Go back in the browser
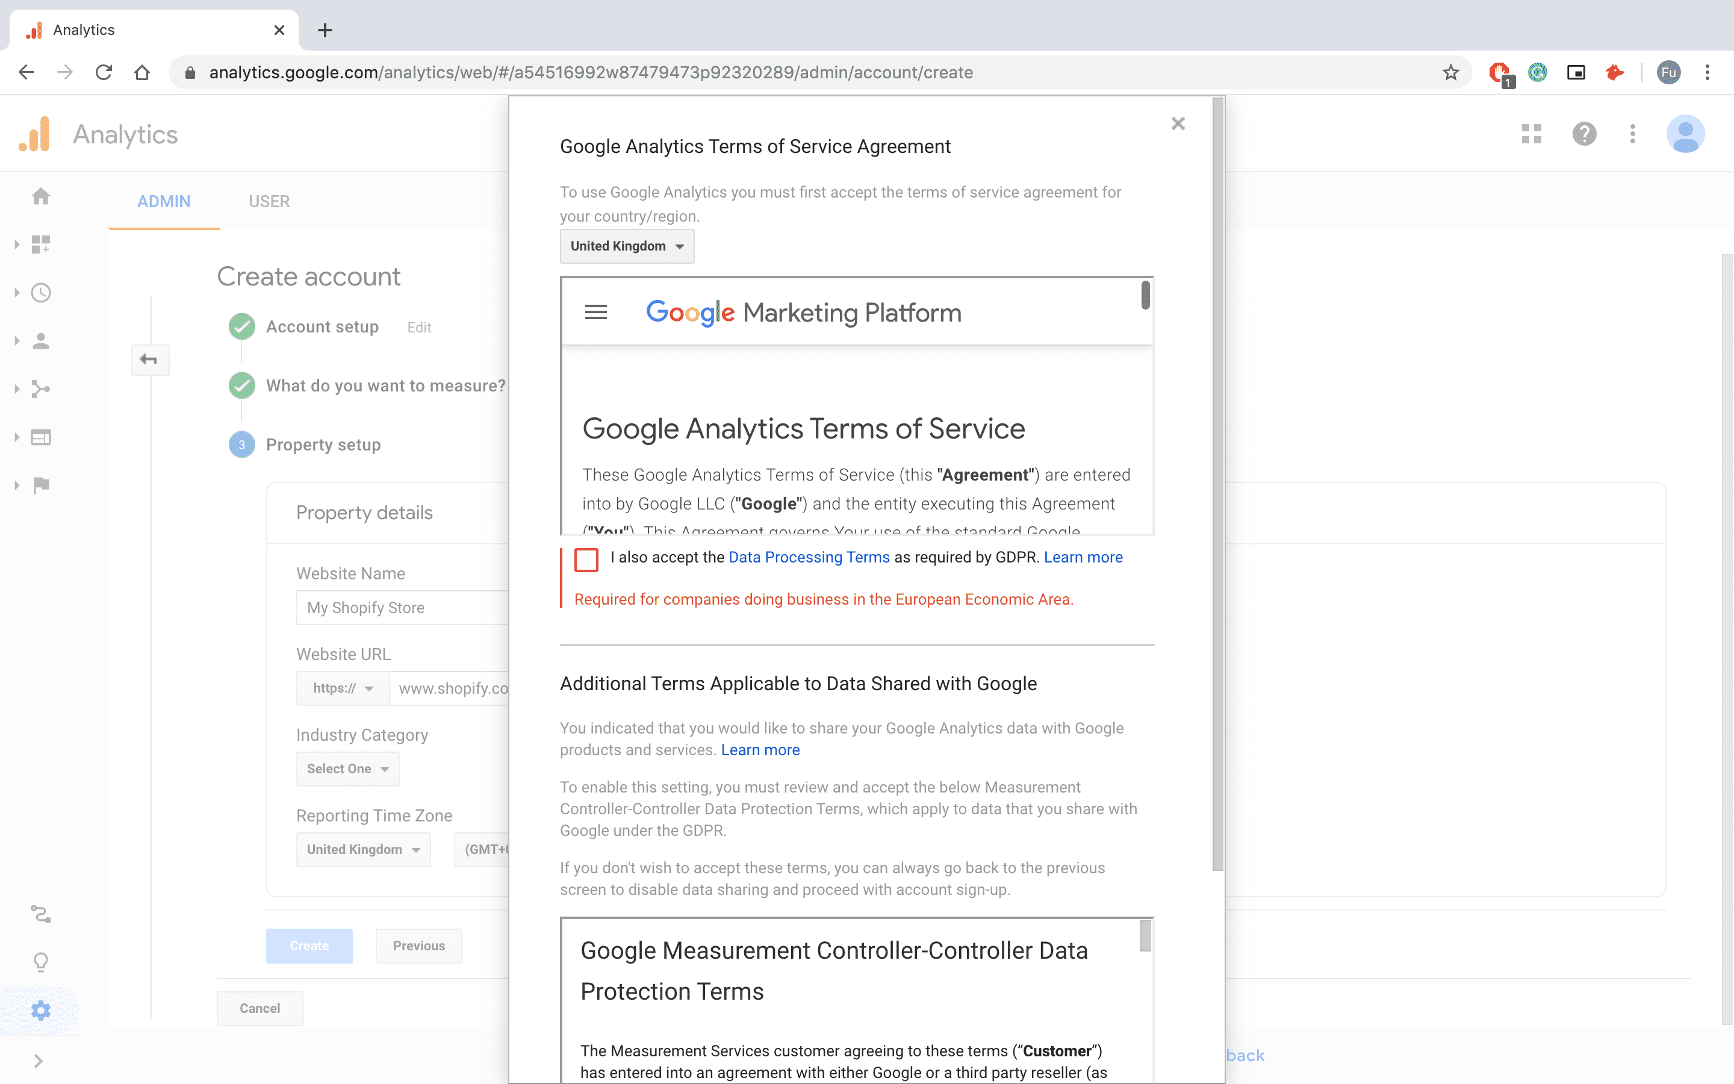 [x=26, y=72]
